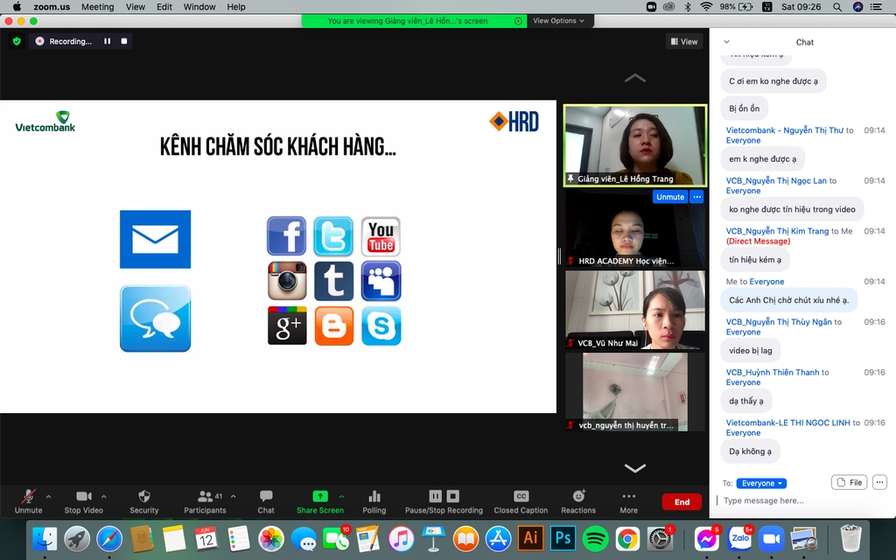Stop recording via top-left indicator square
This screenshot has width=896, height=560.
[124, 41]
